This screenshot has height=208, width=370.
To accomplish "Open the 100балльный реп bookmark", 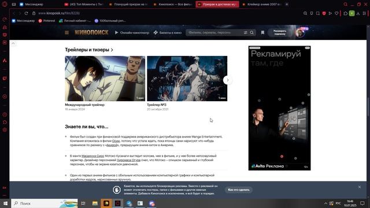I will click(110, 21).
